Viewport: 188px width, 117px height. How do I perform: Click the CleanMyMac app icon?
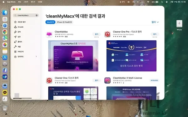[x=49, y=34]
